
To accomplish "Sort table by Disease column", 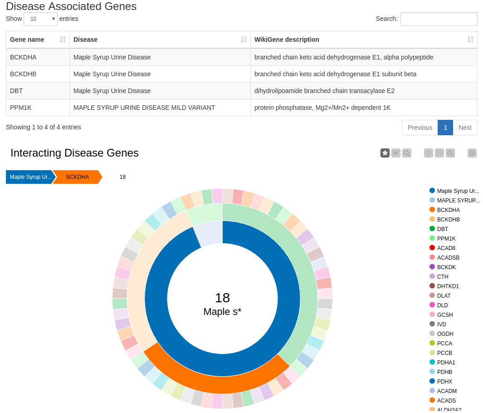I will pyautogui.click(x=160, y=39).
